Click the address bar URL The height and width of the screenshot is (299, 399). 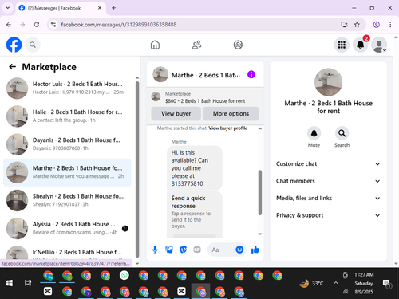pyautogui.click(x=119, y=25)
